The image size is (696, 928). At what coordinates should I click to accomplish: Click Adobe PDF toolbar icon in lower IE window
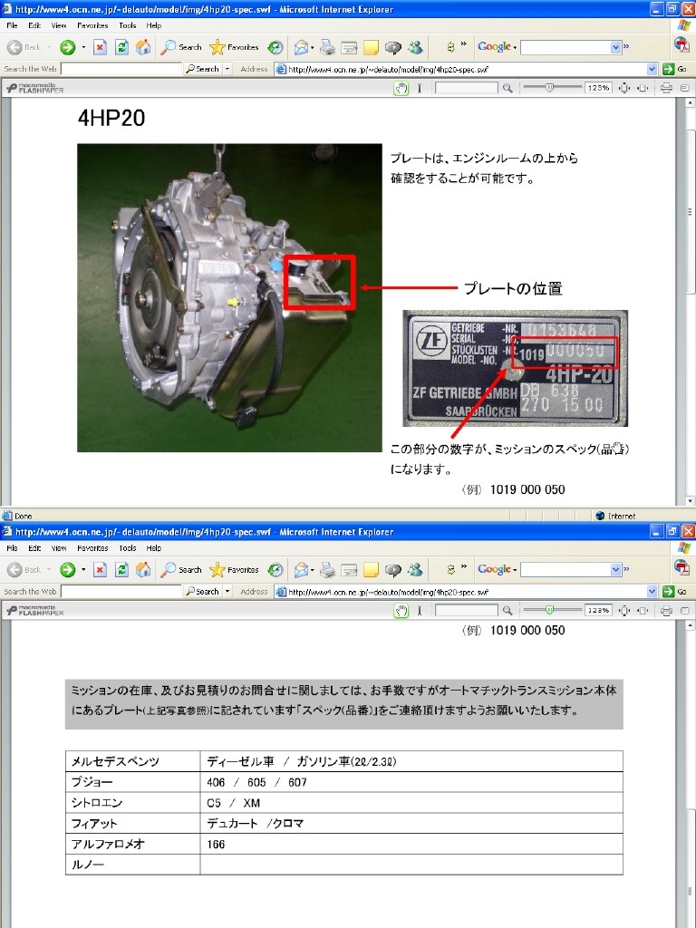(x=681, y=567)
